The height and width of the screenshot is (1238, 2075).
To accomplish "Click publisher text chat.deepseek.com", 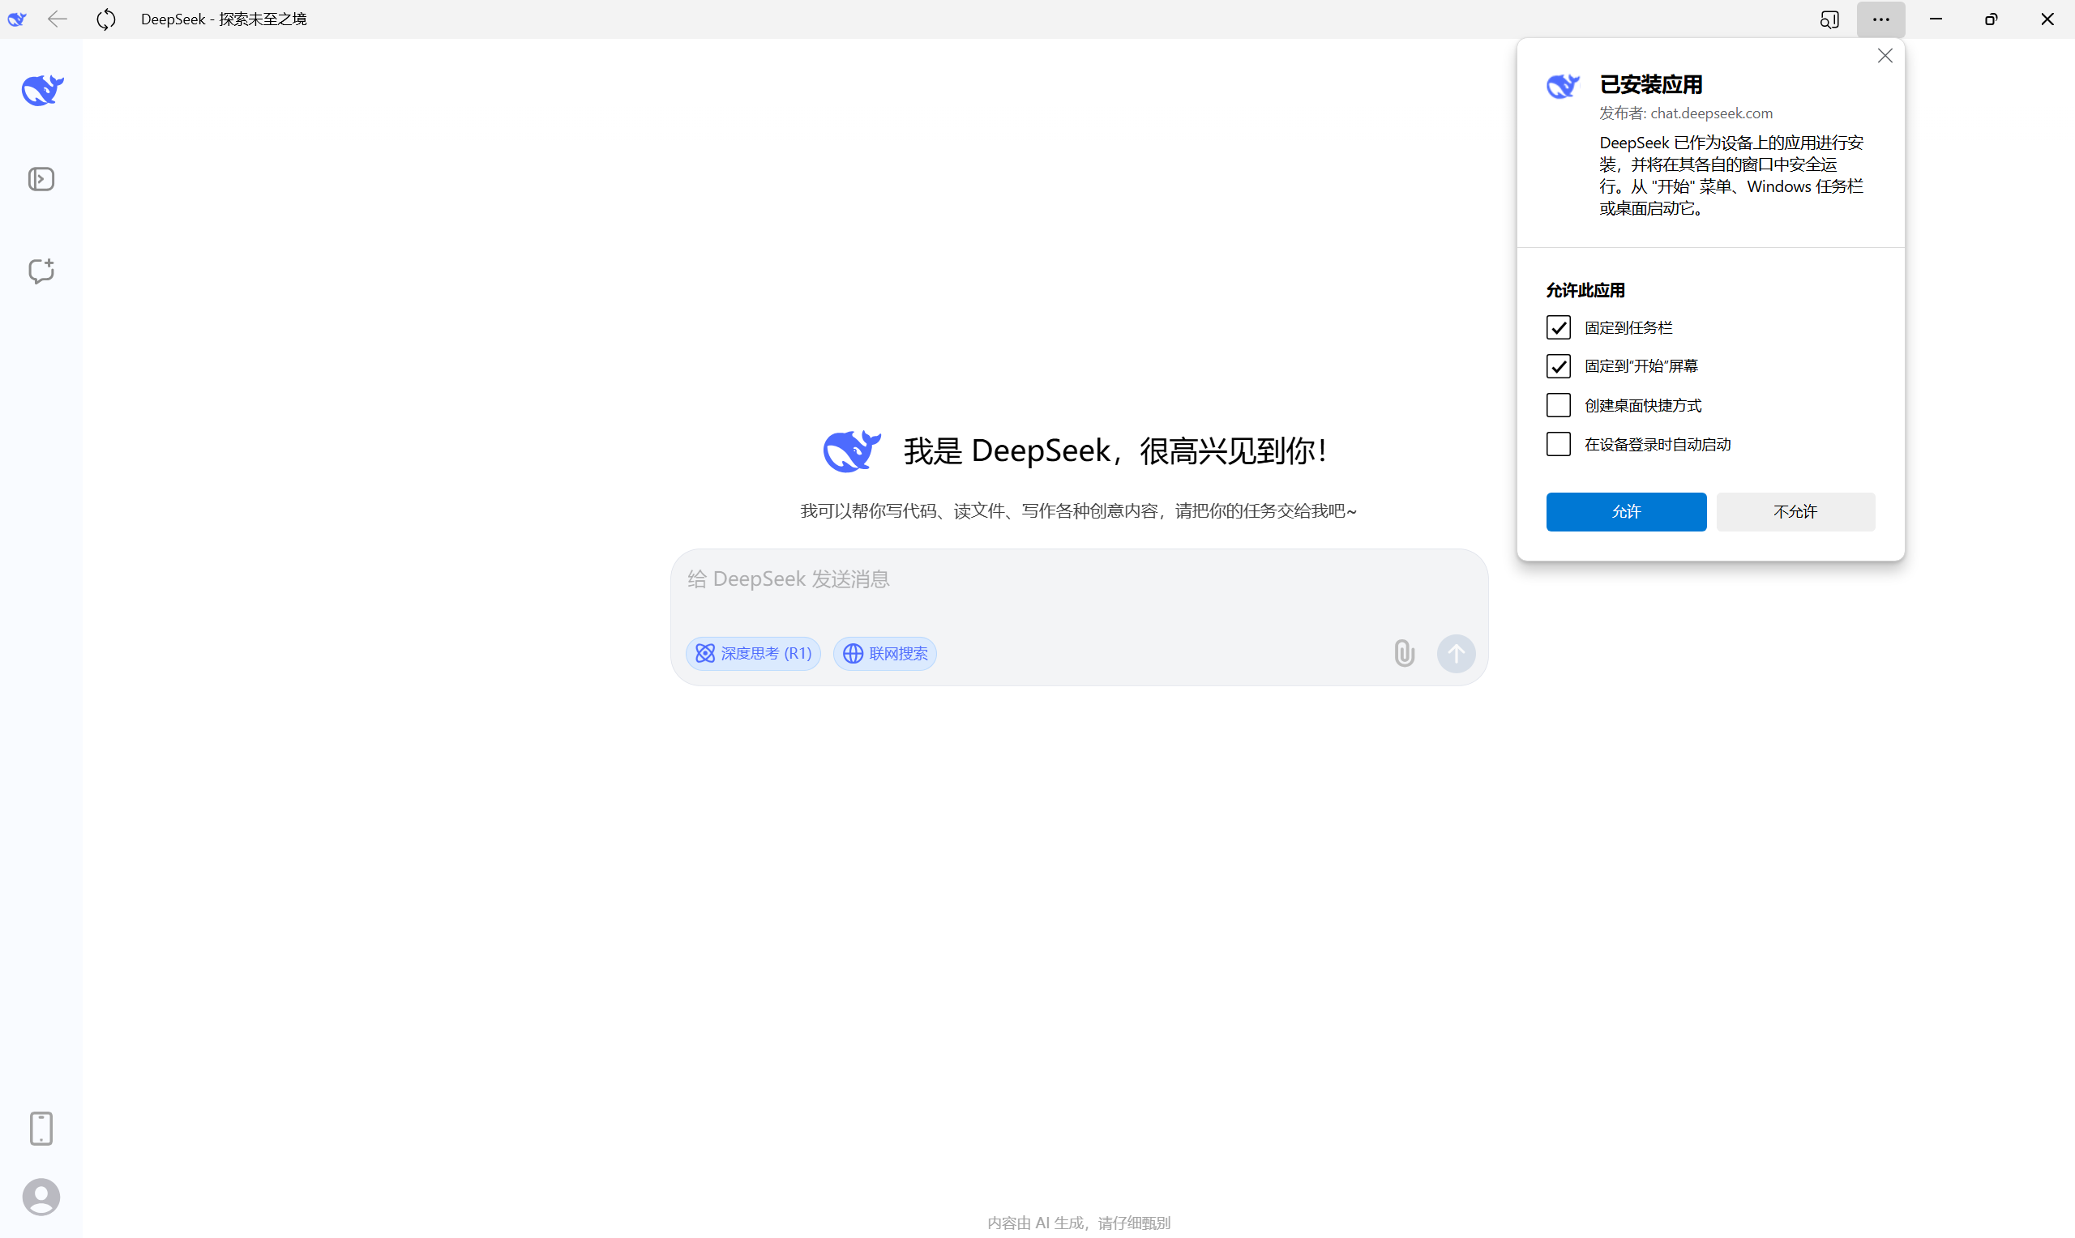I will click(x=1711, y=113).
